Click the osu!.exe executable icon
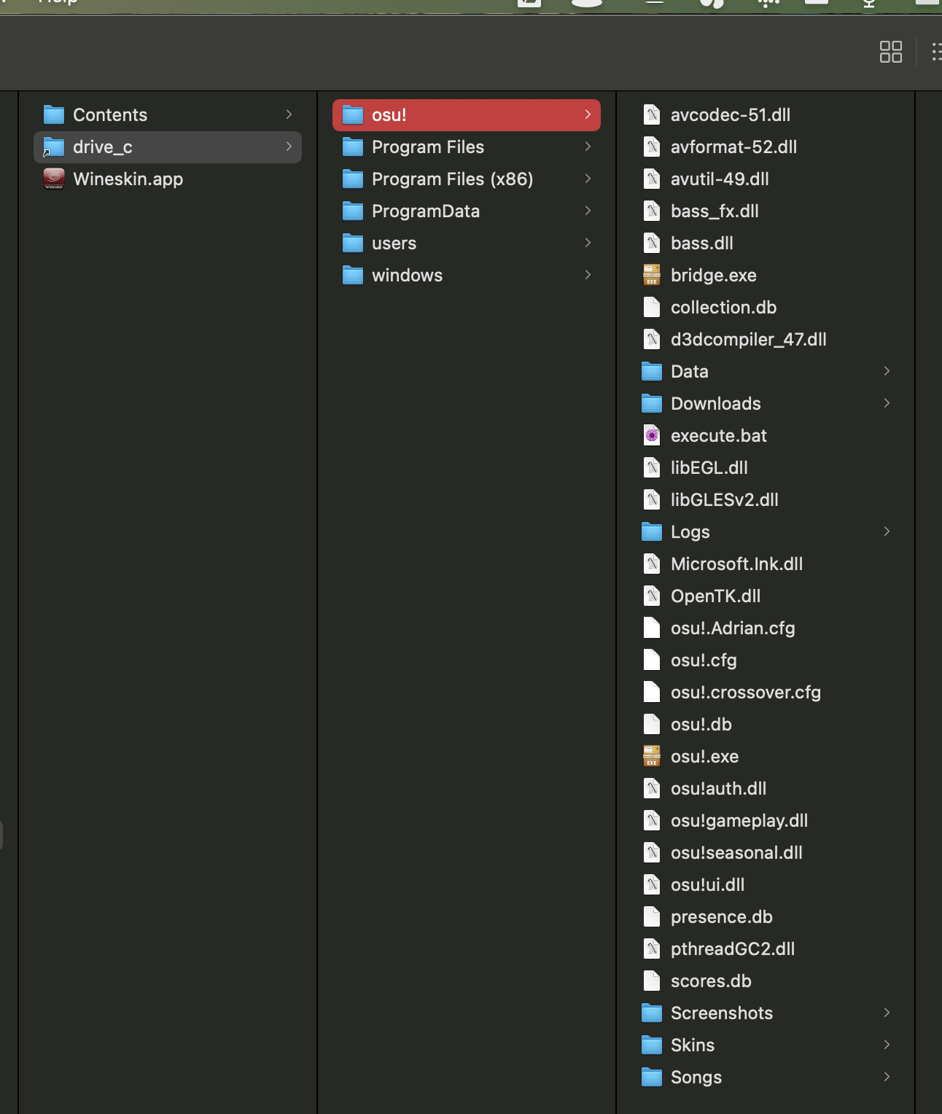 (652, 756)
